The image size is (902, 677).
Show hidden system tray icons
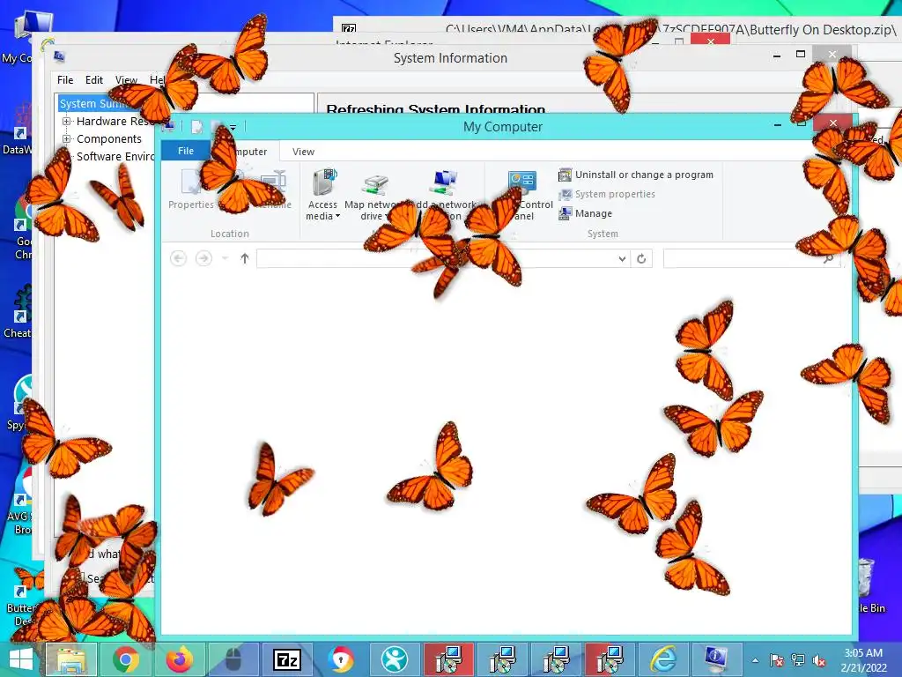coord(755,660)
